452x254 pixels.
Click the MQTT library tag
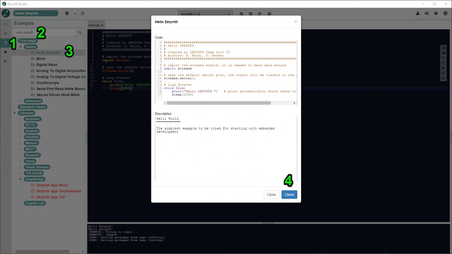[30, 149]
